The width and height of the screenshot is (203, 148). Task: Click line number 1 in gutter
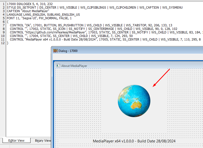3,4
